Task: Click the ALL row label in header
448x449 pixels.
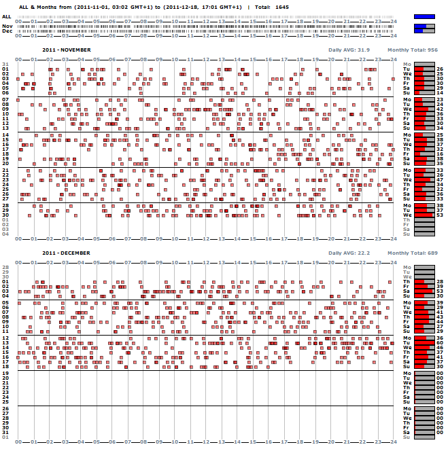Action: tap(6, 16)
